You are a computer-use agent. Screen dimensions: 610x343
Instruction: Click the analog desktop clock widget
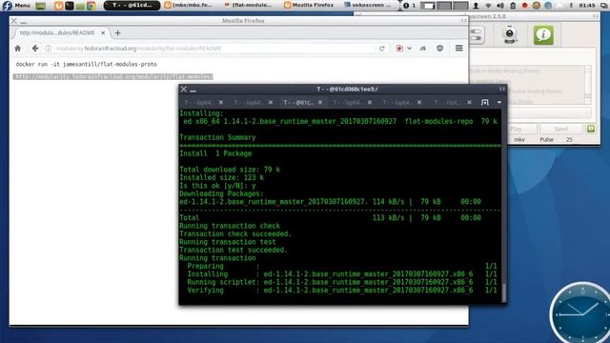coord(581,313)
